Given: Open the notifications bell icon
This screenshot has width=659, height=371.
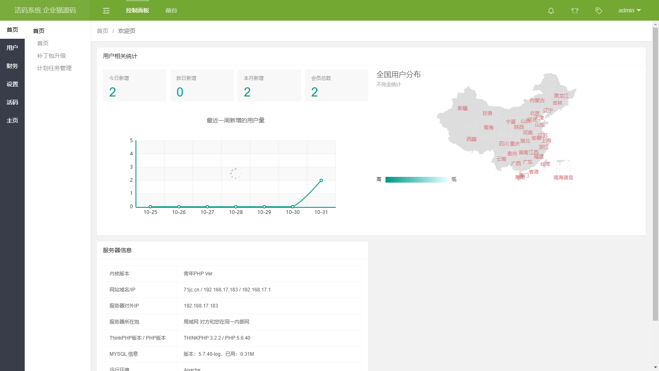Looking at the screenshot, I should pyautogui.click(x=551, y=11).
